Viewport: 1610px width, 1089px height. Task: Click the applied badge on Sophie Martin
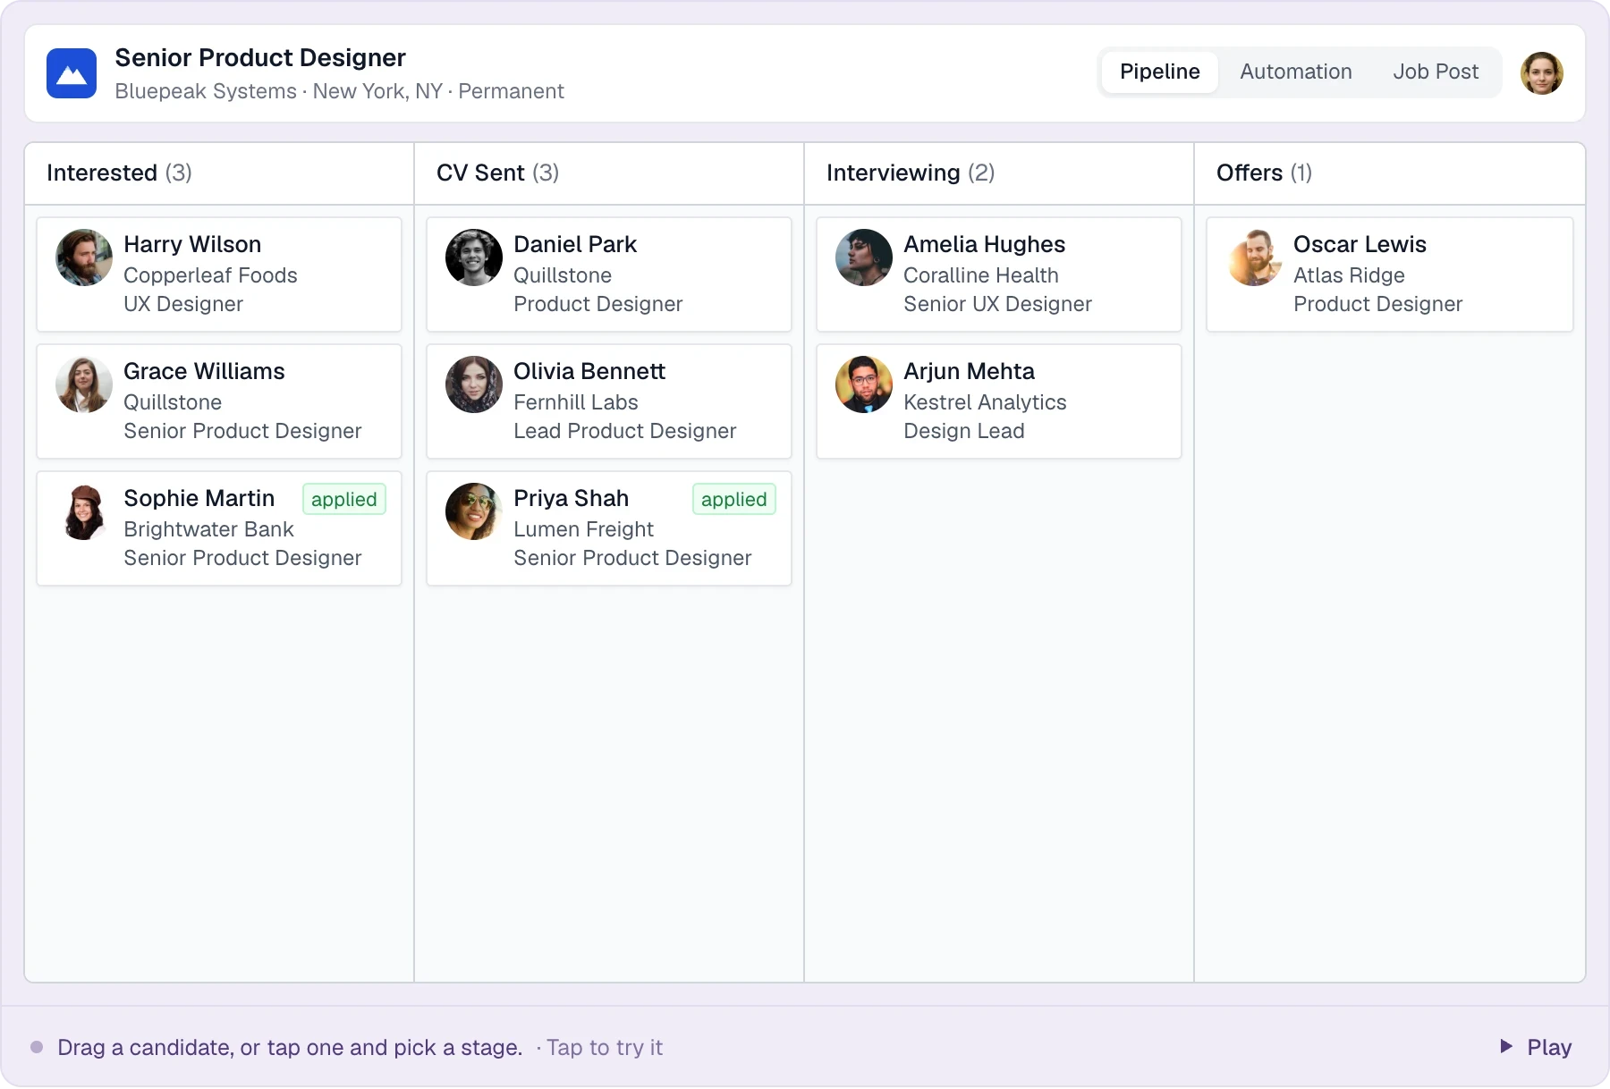click(x=344, y=499)
